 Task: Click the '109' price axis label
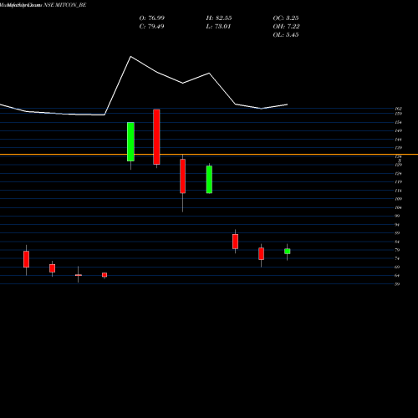398,199
